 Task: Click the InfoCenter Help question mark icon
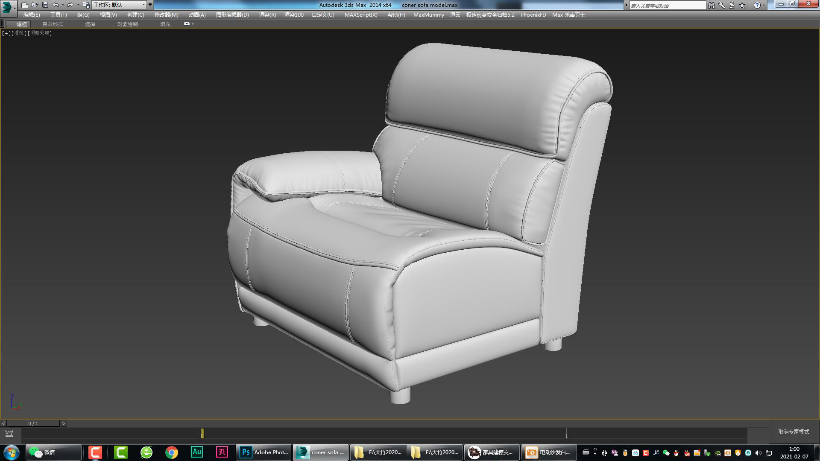[x=757, y=5]
